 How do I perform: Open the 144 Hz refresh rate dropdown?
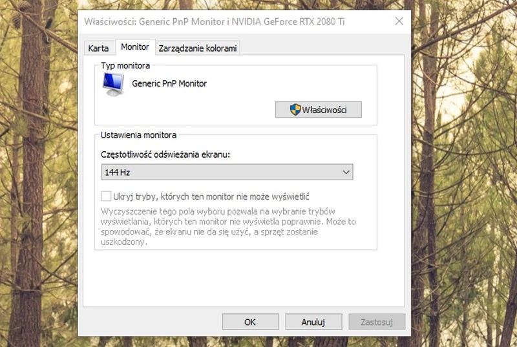(227, 172)
